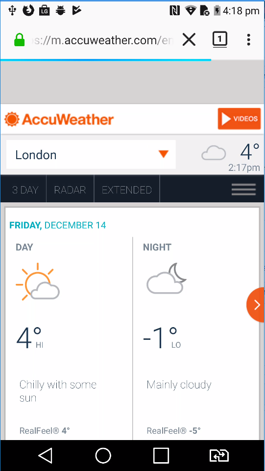Viewport: 265px width, 471px height.
Task: Click the orange VIDEOS button
Action: (239, 119)
